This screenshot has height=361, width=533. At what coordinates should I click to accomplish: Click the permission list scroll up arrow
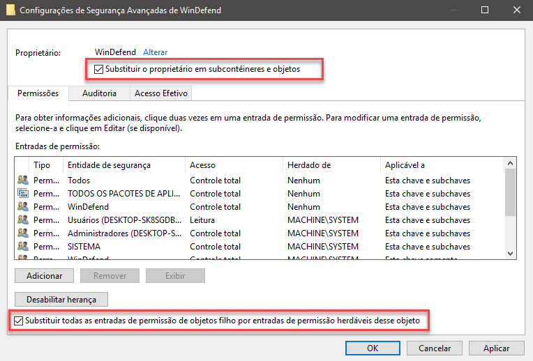[x=510, y=163]
